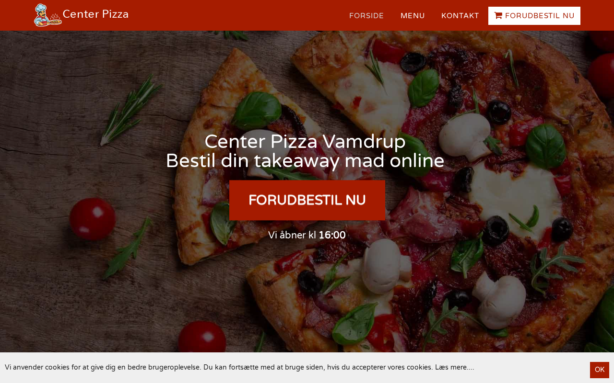Open the Center Pizza brand name link

click(95, 14)
